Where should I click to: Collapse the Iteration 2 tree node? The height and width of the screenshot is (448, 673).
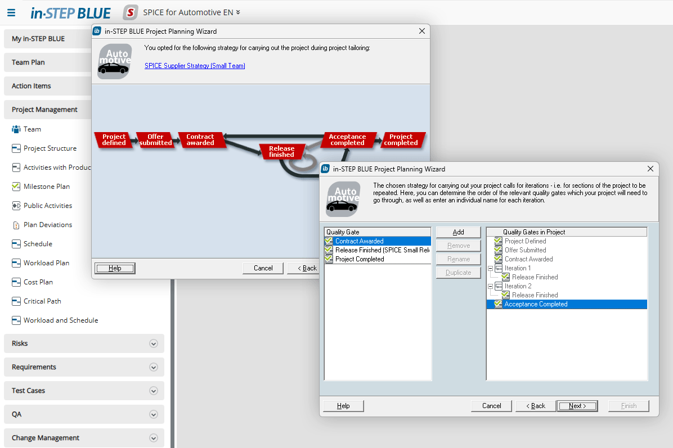[x=490, y=286]
